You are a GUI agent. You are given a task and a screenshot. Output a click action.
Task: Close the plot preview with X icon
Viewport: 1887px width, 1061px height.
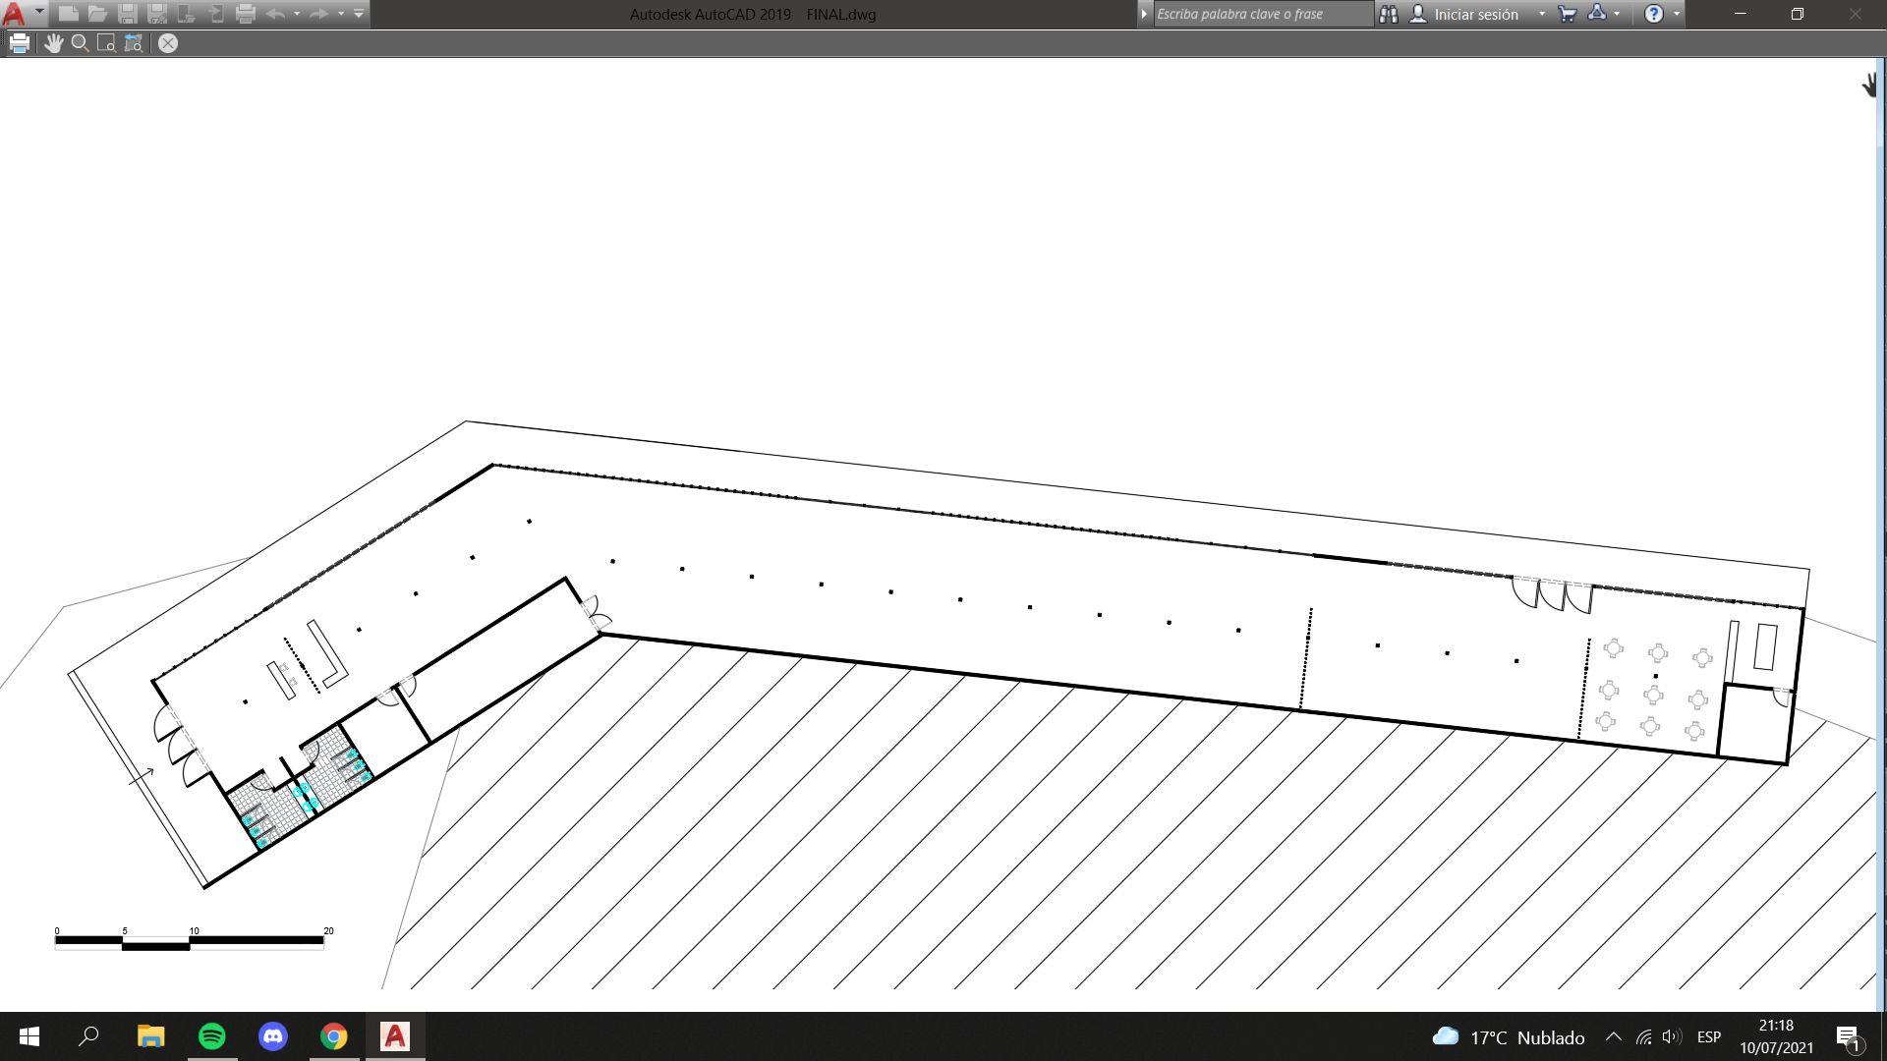pos(168,43)
